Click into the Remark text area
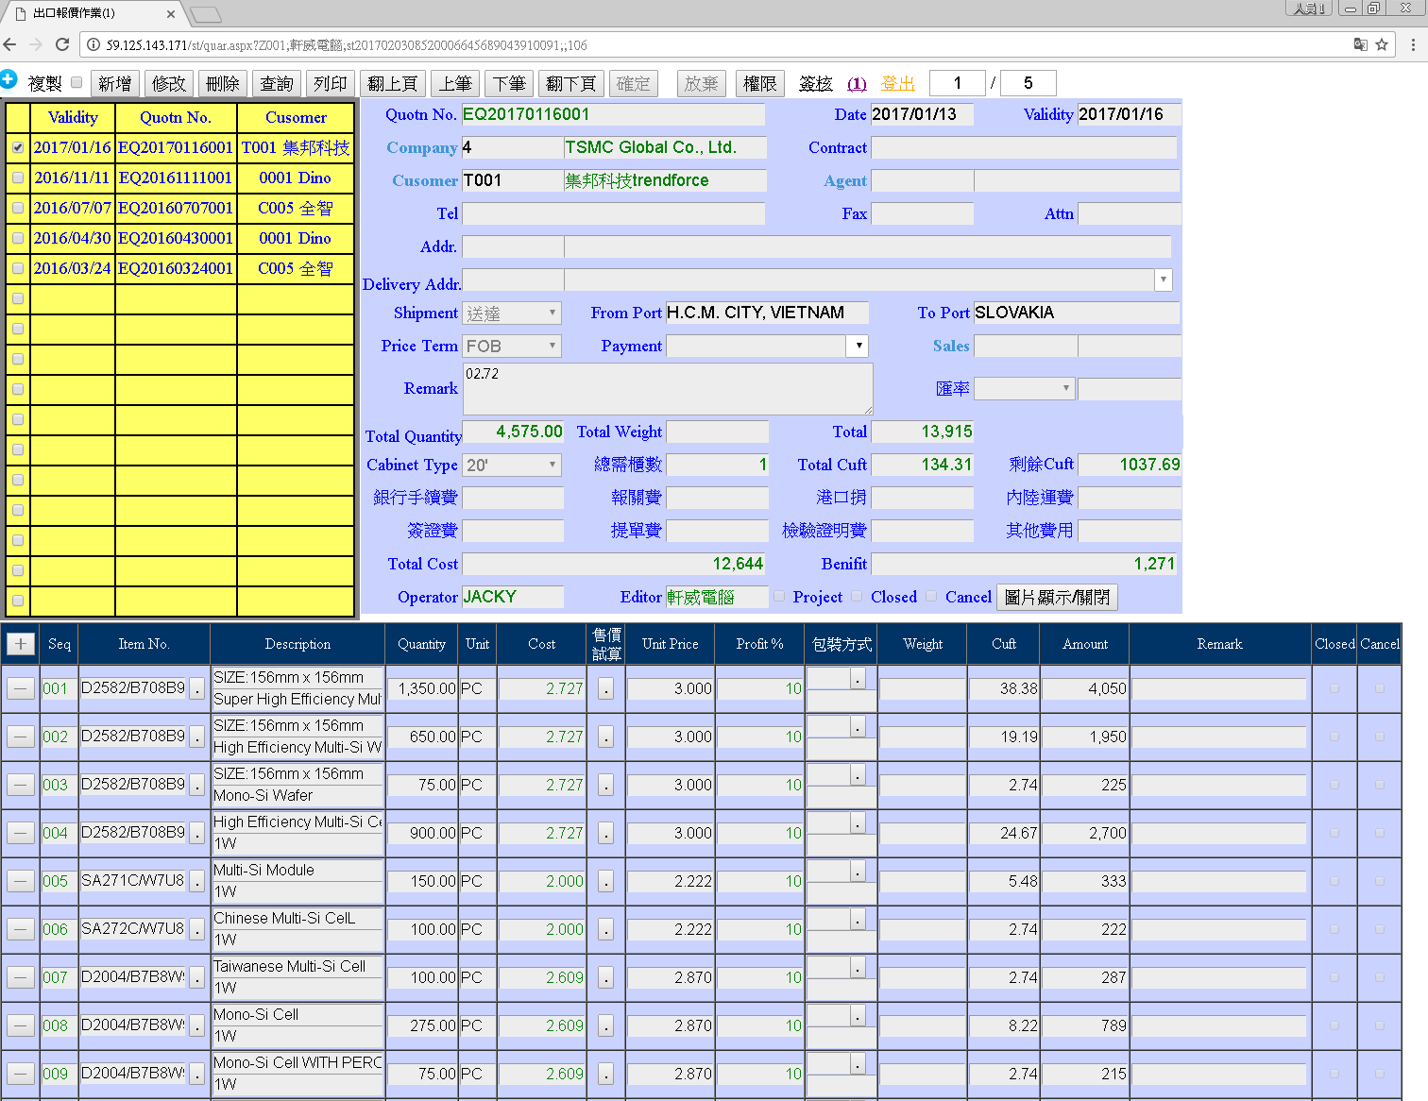The width and height of the screenshot is (1428, 1101). 668,388
